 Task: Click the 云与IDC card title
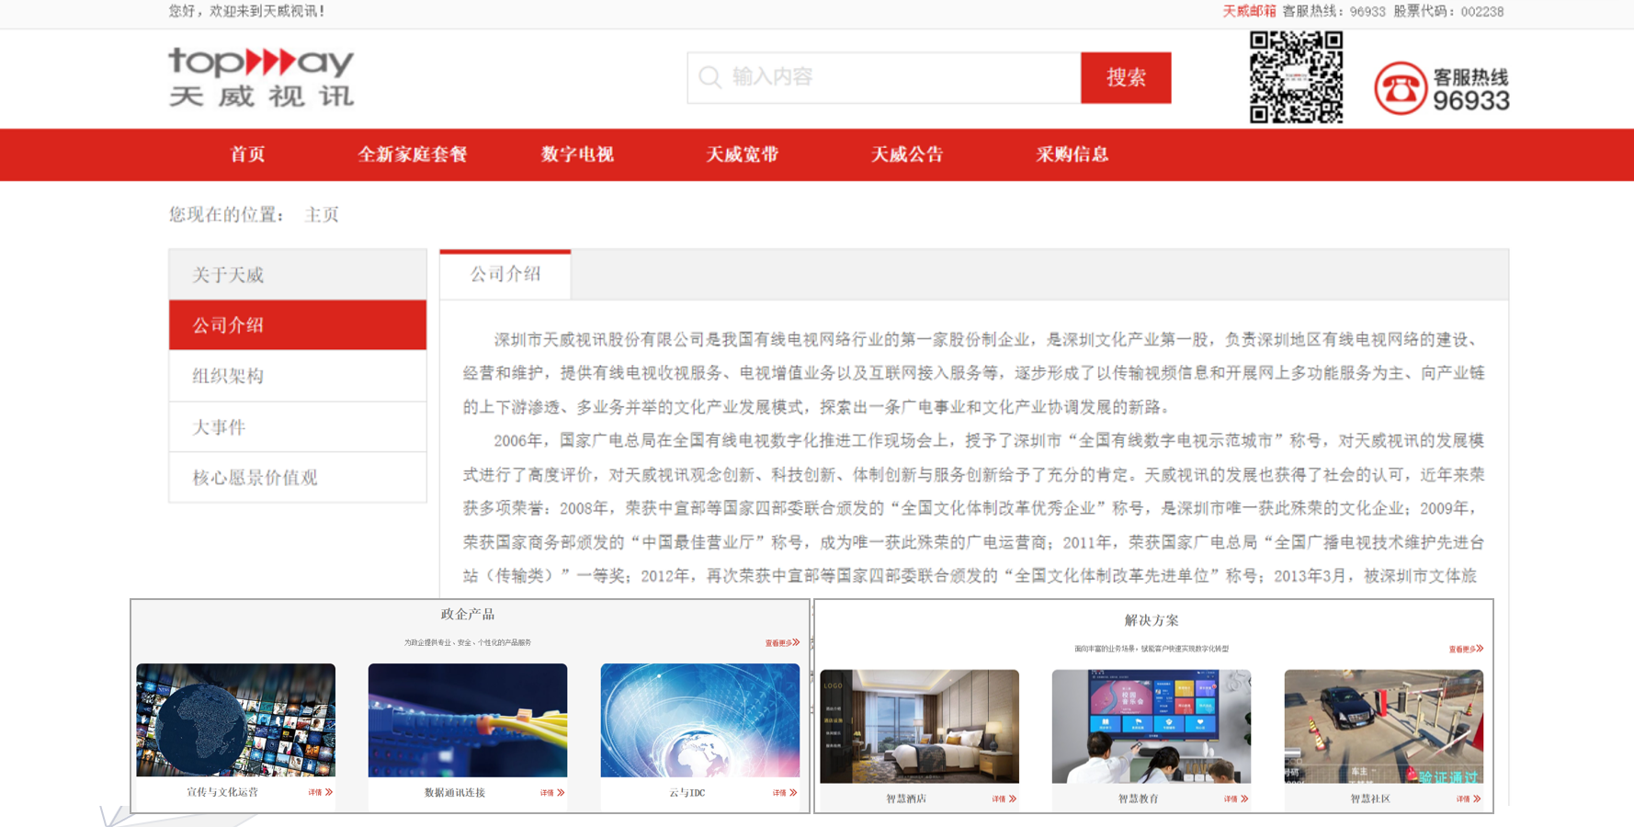[x=687, y=792]
